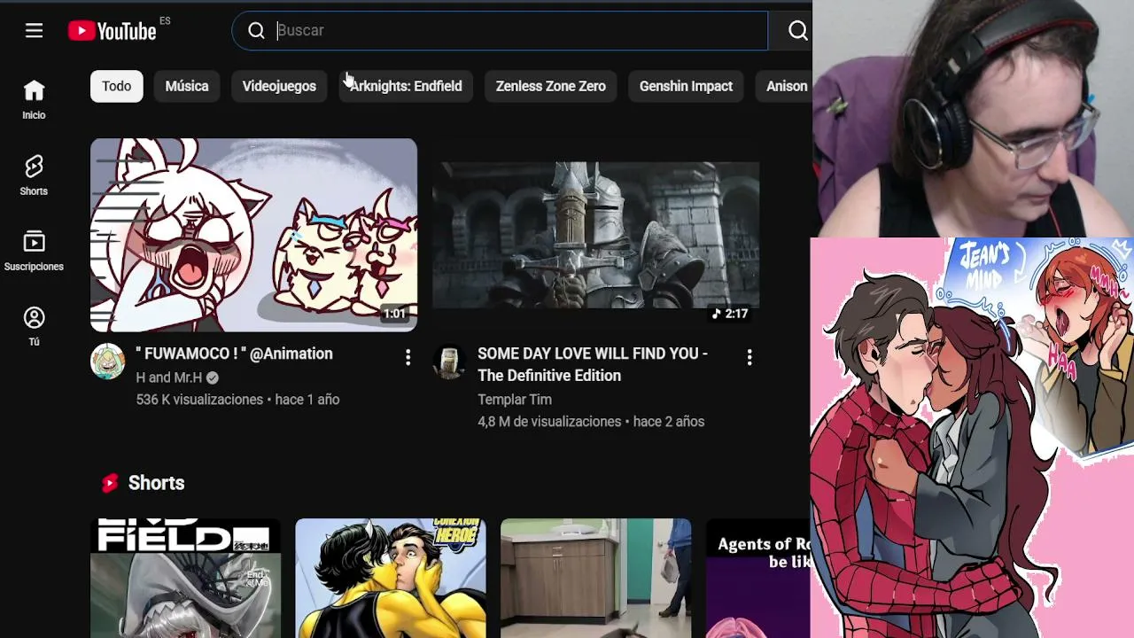Viewport: 1134px width, 638px height.
Task: Open the hamburger guide menu
Action: [34, 31]
